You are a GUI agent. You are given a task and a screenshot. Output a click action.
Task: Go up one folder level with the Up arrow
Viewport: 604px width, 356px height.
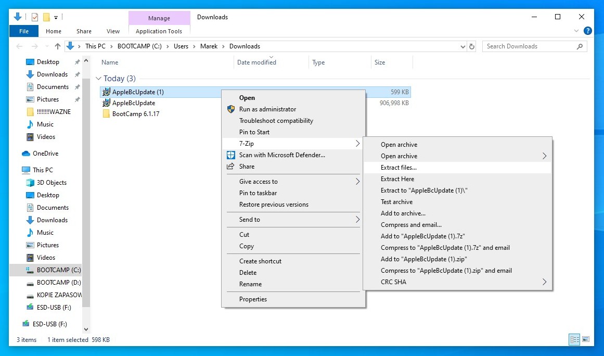coord(57,46)
